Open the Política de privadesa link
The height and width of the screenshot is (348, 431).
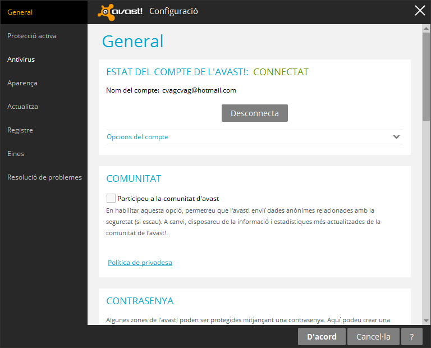140,263
